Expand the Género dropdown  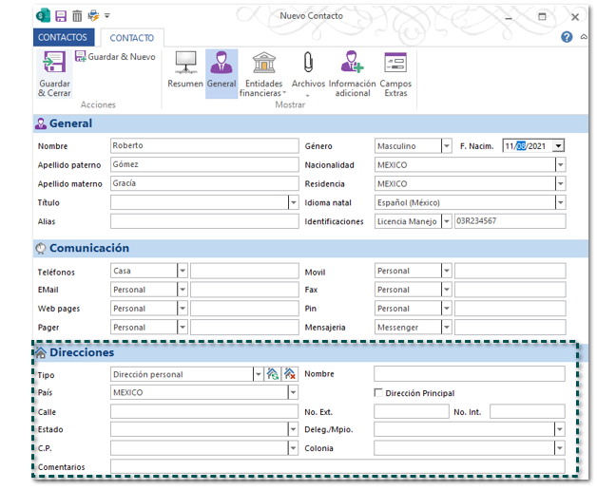[447, 146]
